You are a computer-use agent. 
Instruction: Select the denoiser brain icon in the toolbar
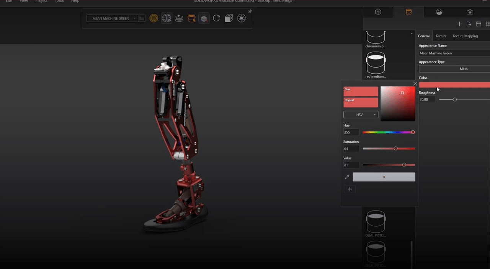[x=167, y=18]
